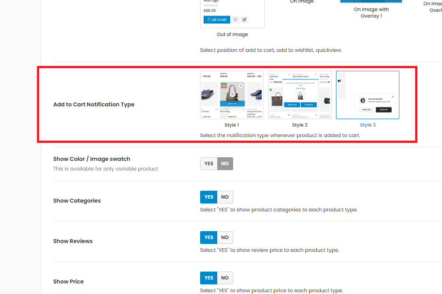Click the Add to Cart Notification Type label

[x=94, y=105]
